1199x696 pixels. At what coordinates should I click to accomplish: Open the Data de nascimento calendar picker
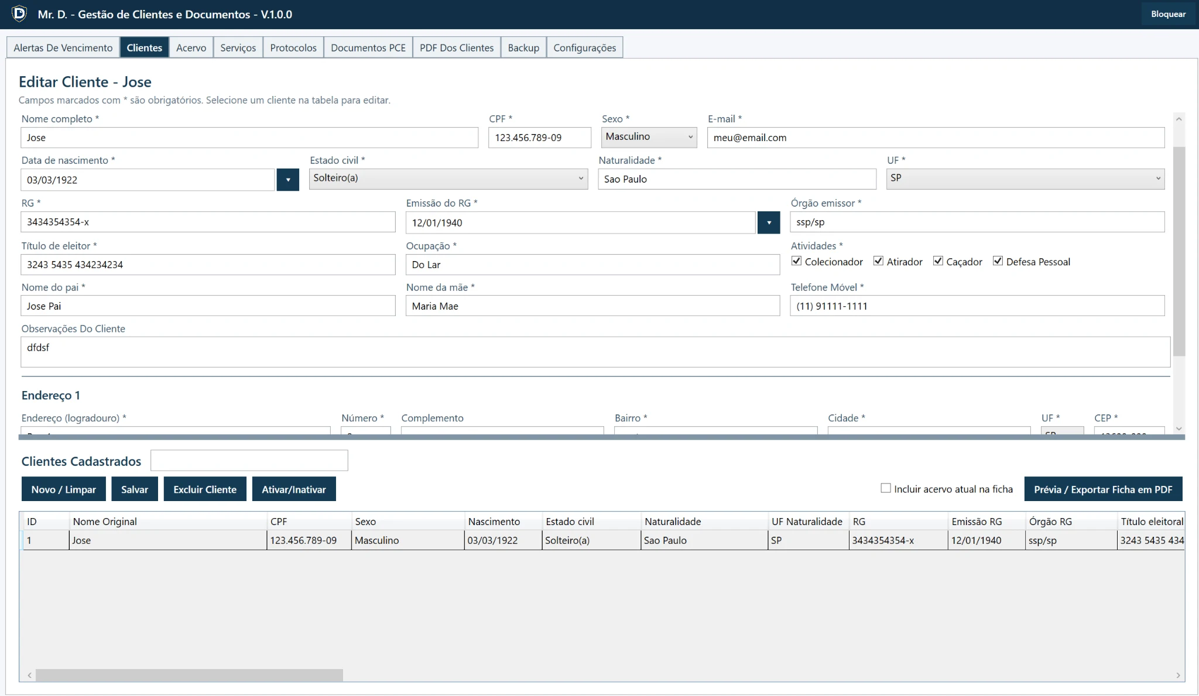tap(287, 180)
